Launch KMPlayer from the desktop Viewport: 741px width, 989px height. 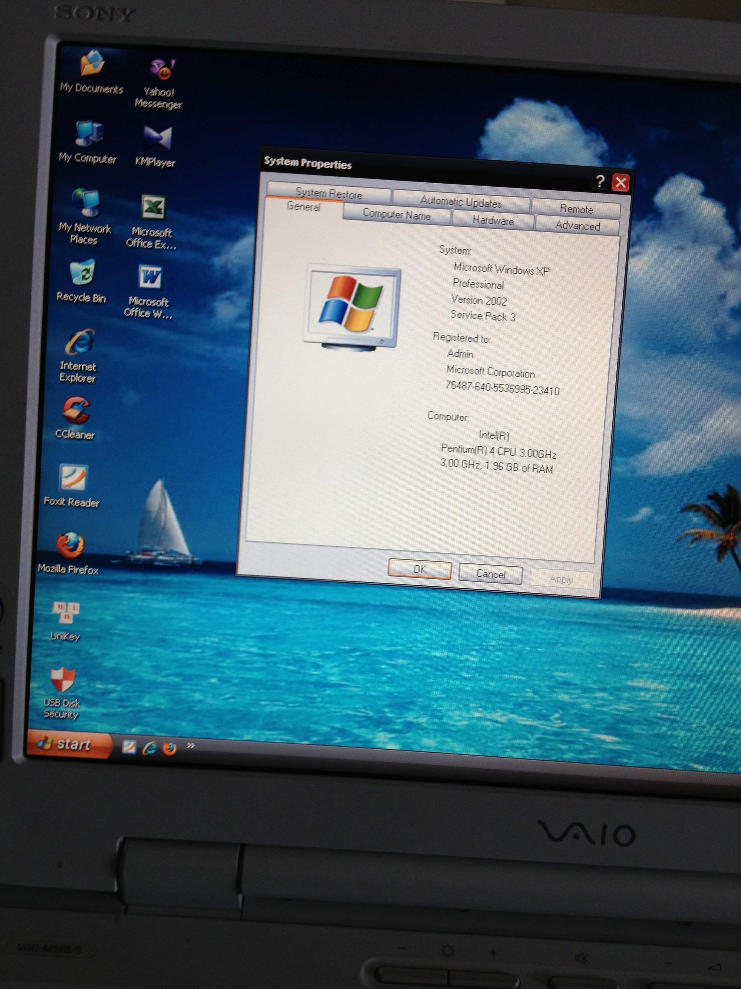pyautogui.click(x=156, y=146)
